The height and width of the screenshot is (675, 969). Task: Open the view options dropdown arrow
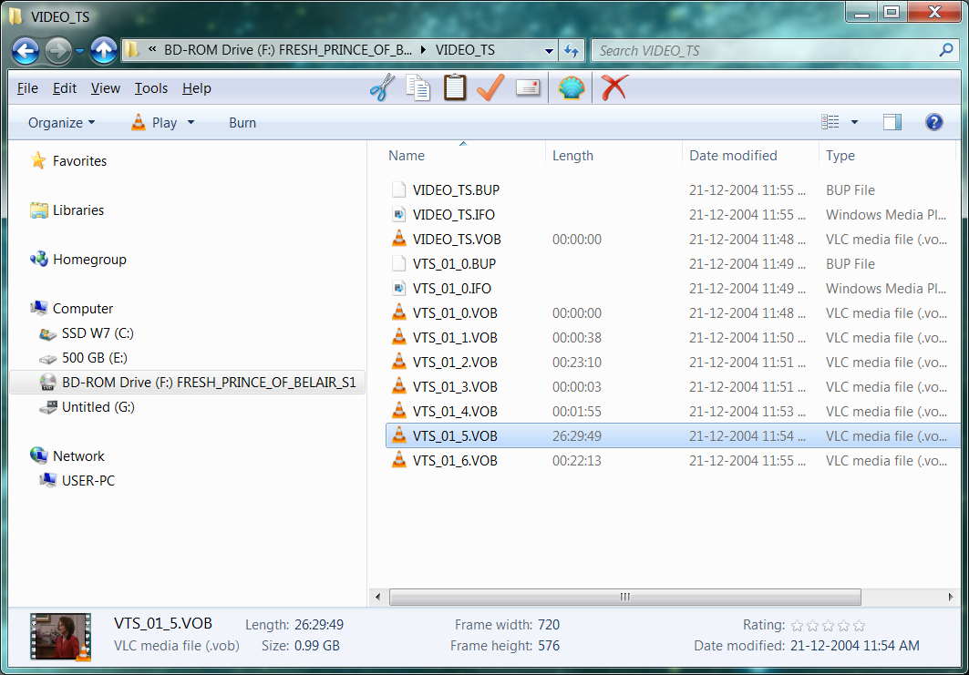click(x=855, y=122)
